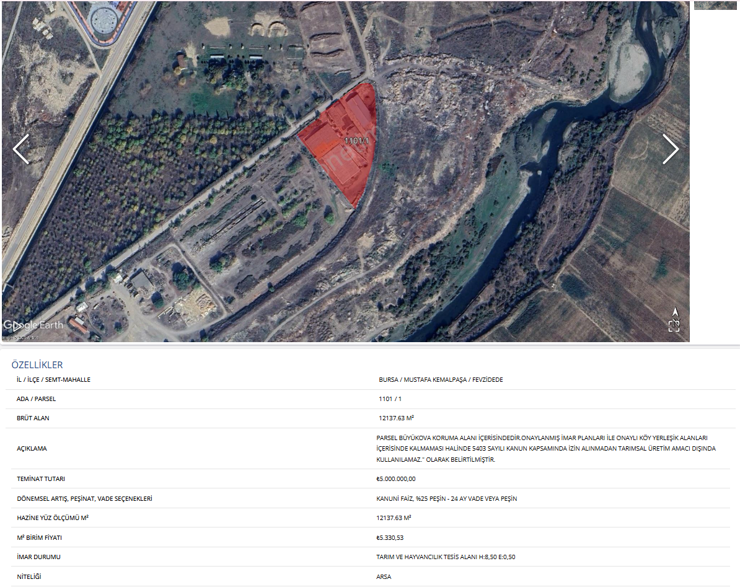Click the deposit amount ₺5.000.000,00

pyautogui.click(x=395, y=479)
